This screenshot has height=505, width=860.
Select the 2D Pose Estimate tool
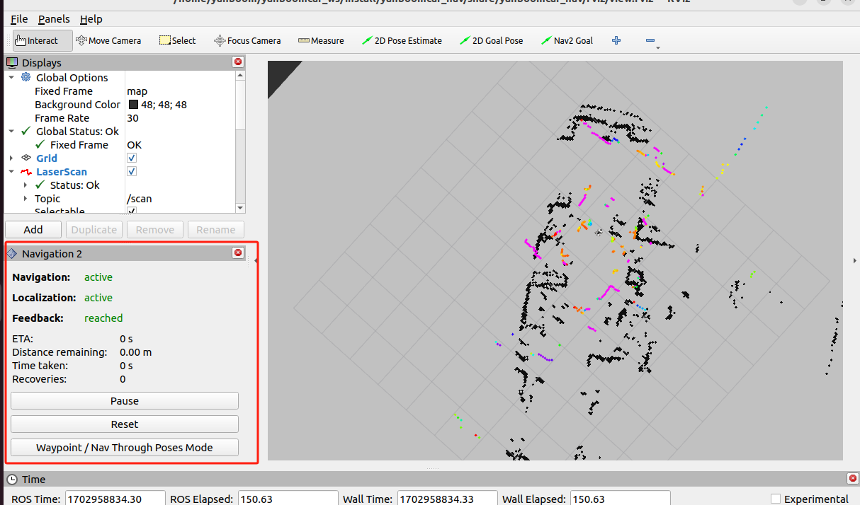(402, 40)
